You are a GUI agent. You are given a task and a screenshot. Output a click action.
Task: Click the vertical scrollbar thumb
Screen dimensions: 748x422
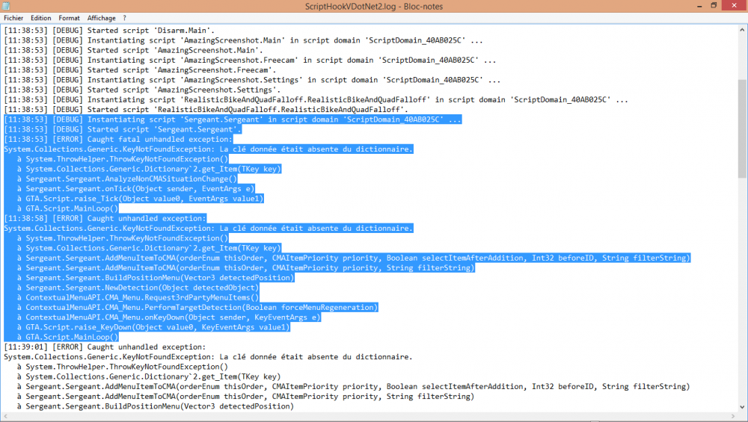coord(742,128)
